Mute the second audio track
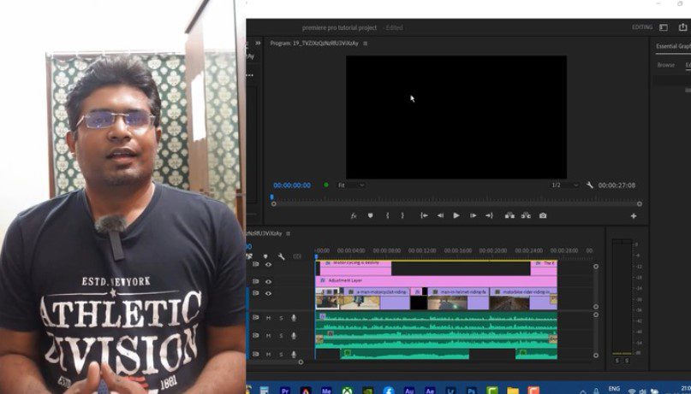The width and height of the screenshot is (691, 394). click(x=268, y=336)
